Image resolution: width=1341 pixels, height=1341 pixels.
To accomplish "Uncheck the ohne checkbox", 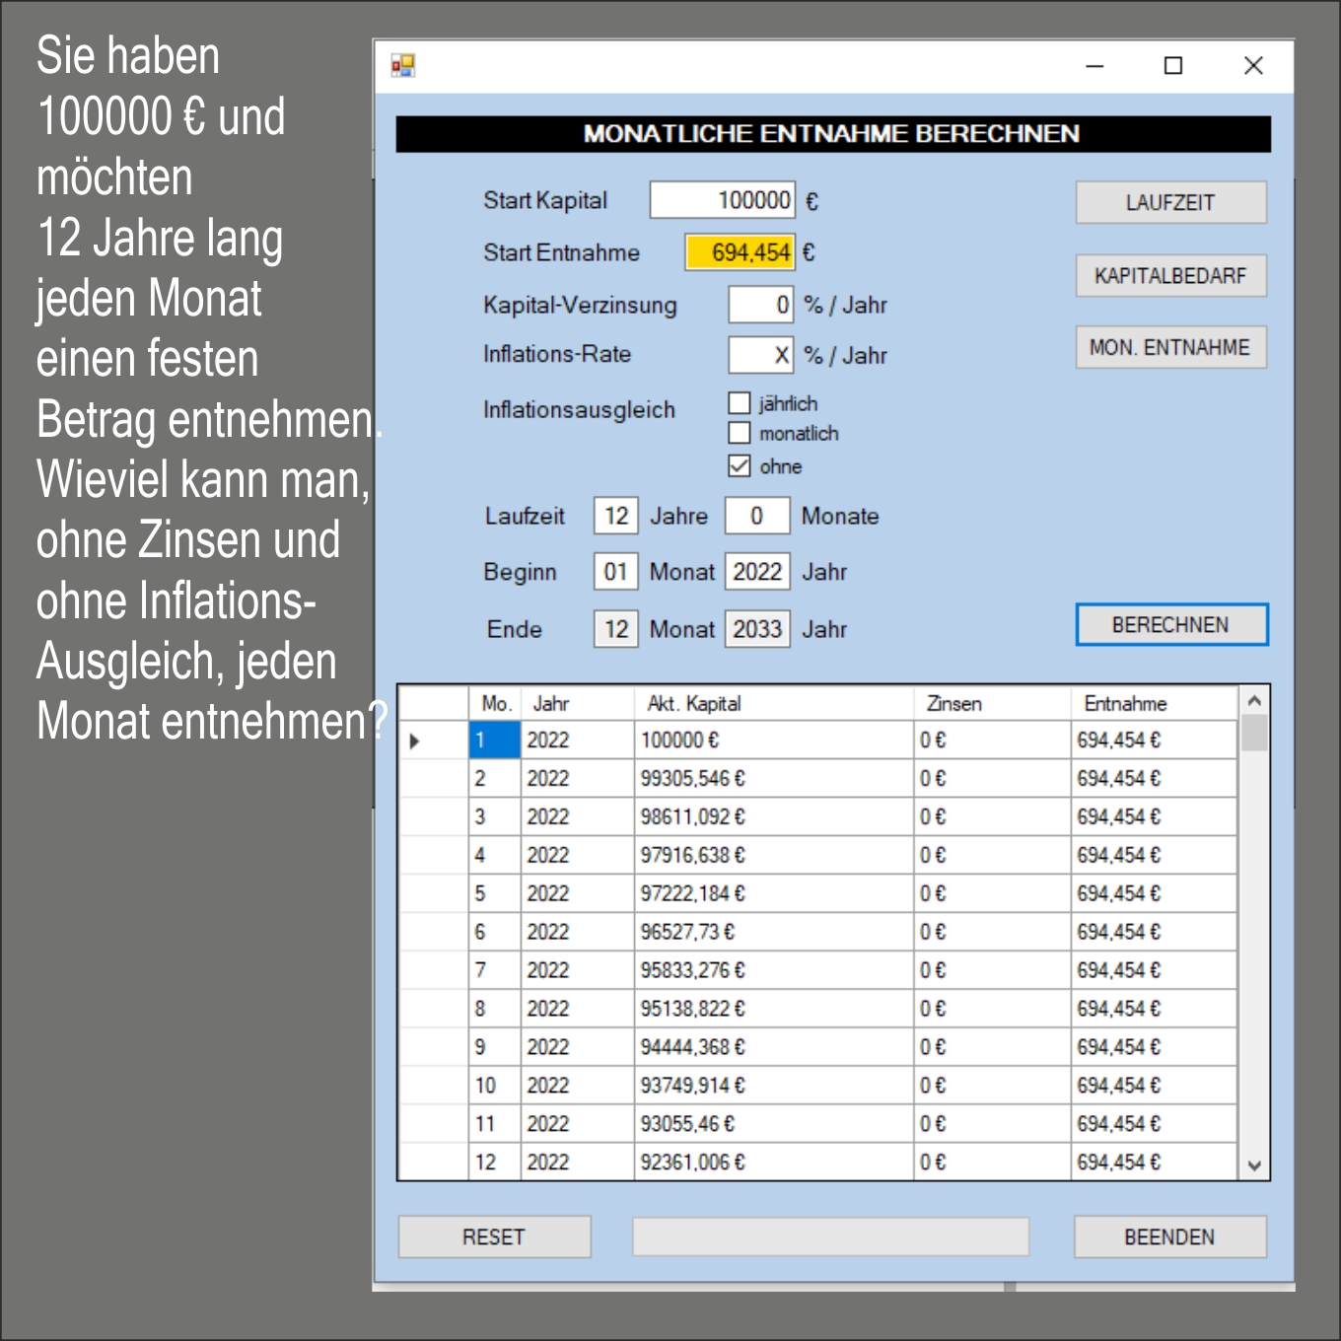I will pos(740,465).
